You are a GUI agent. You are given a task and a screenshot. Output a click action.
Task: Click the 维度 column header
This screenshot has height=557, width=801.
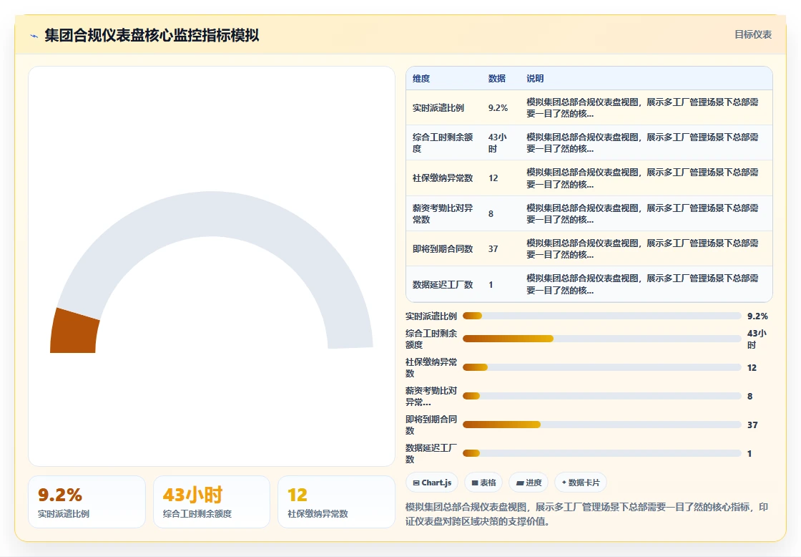421,78
